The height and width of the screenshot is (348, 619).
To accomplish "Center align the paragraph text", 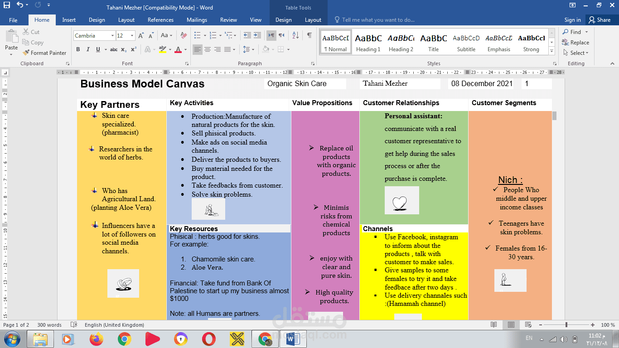I will (207, 49).
